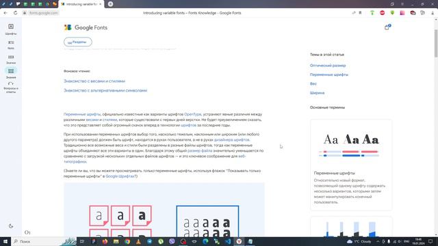Open the Windows notifications center
Image resolution: width=438 pixels, height=246 pixels.
[430, 241]
